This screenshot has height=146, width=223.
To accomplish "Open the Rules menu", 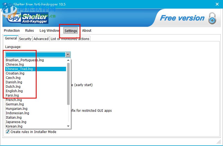I will (x=29, y=31).
